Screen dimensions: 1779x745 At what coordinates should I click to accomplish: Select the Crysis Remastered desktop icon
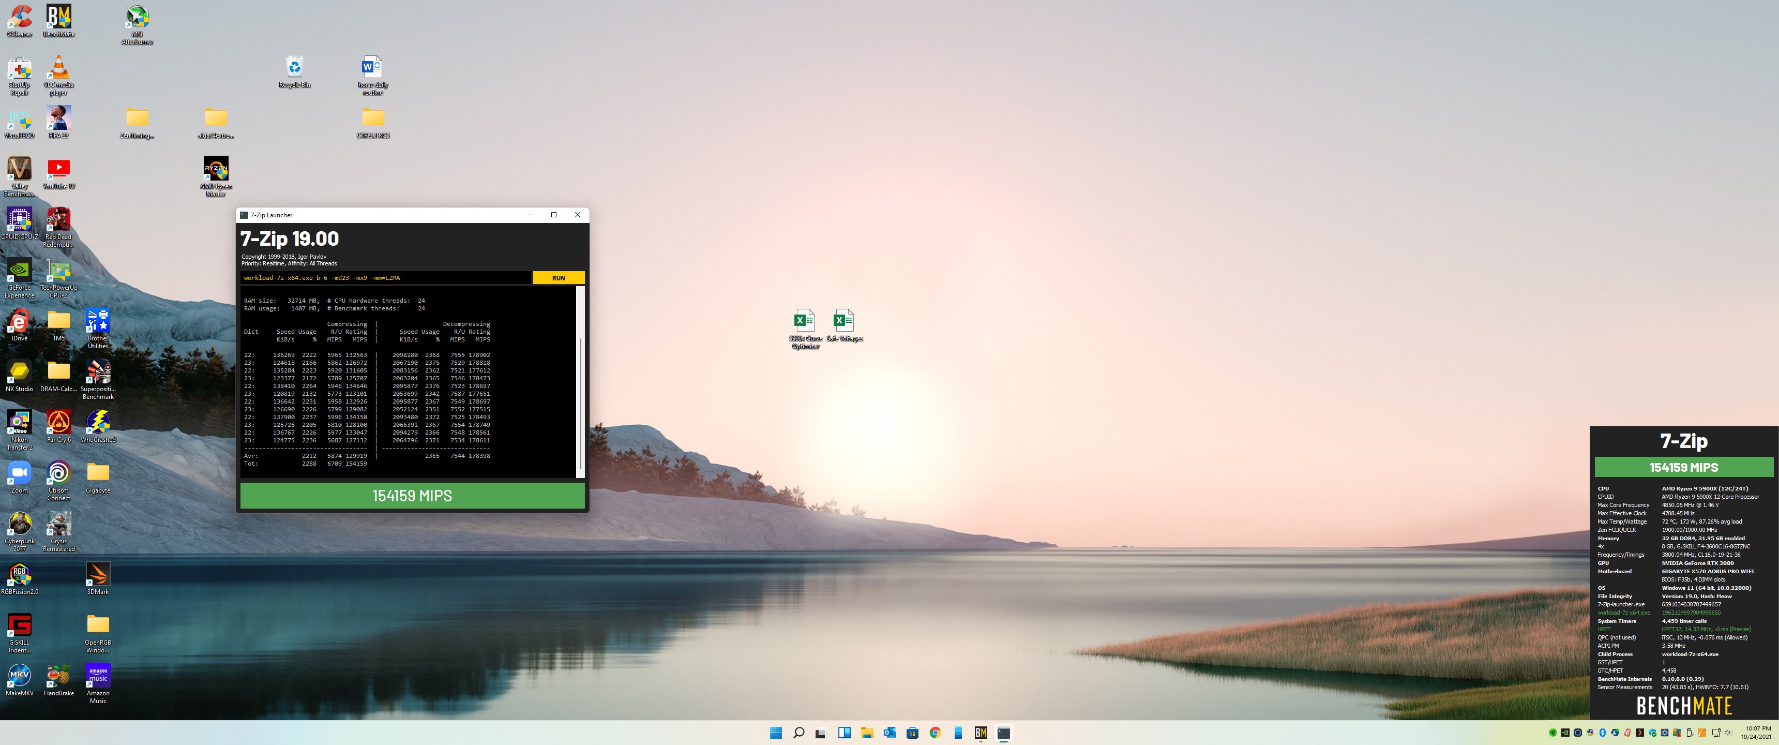[59, 532]
